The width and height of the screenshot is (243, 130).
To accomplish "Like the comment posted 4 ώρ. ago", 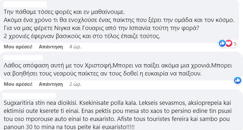I will tap(18, 46).
